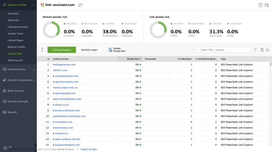Click the Quick Filter input field
272x152 pixels.
coord(225,50)
